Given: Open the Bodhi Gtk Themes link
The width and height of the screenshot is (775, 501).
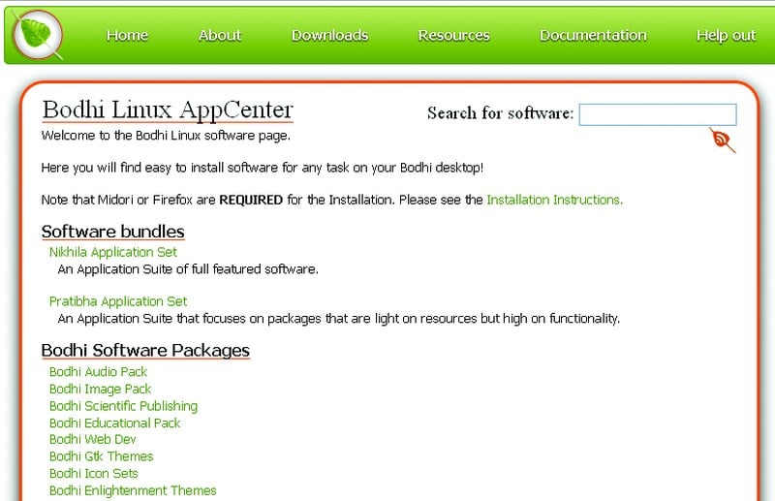Looking at the screenshot, I should coord(102,456).
